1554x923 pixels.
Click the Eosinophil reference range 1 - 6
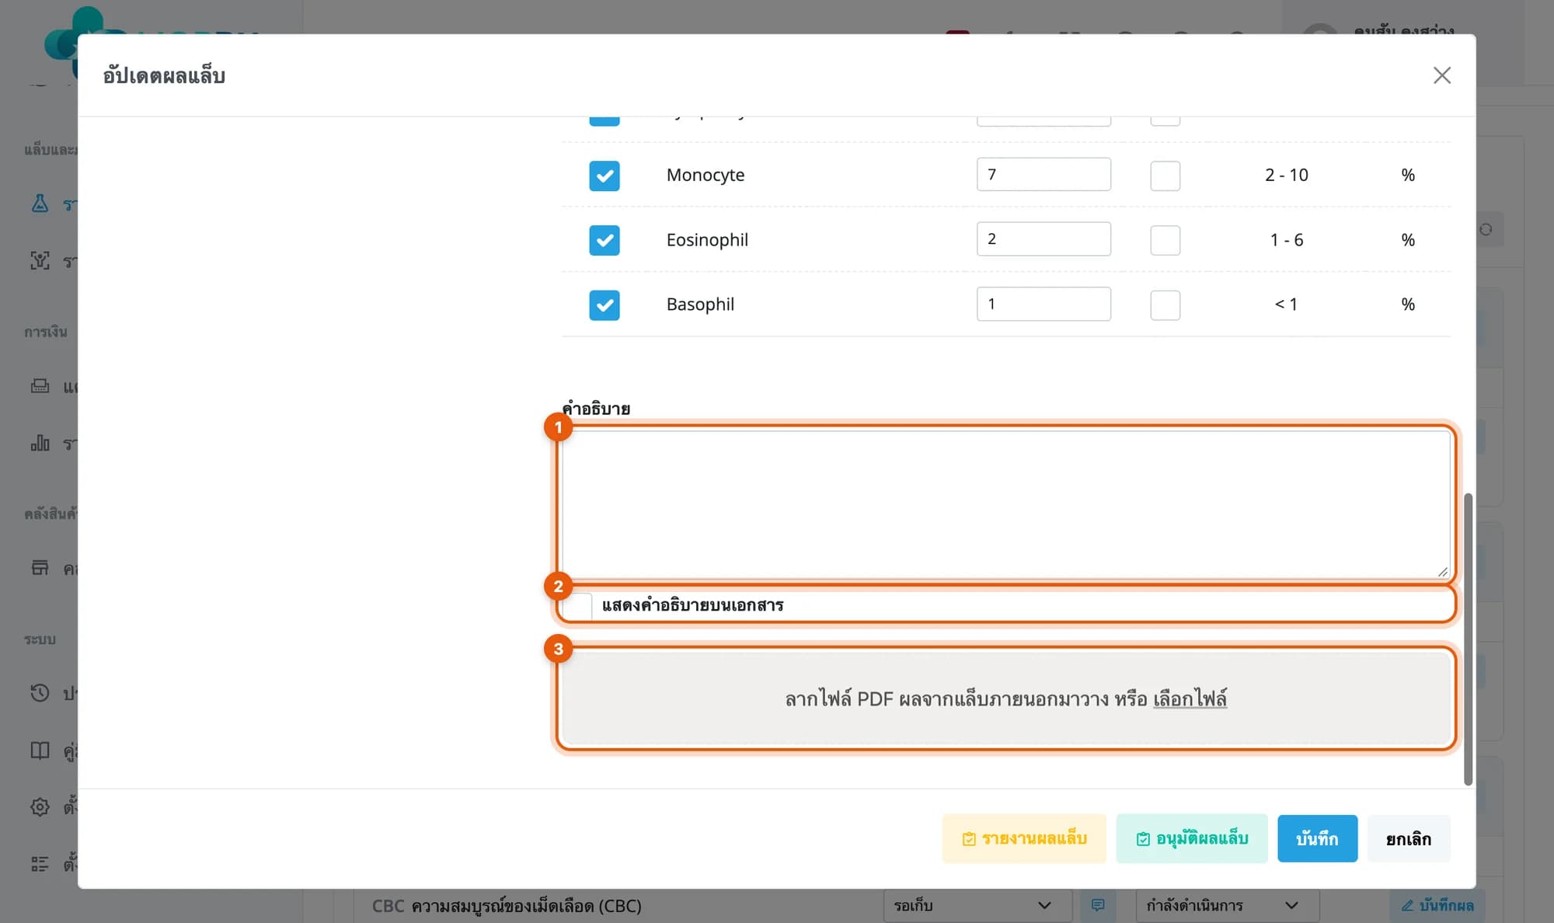[1286, 240]
